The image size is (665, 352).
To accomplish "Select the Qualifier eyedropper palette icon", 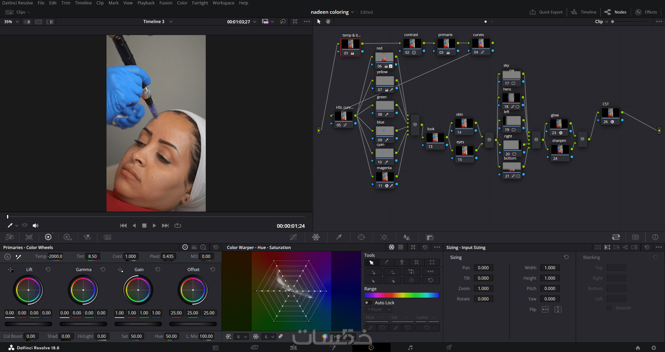I will (339, 237).
